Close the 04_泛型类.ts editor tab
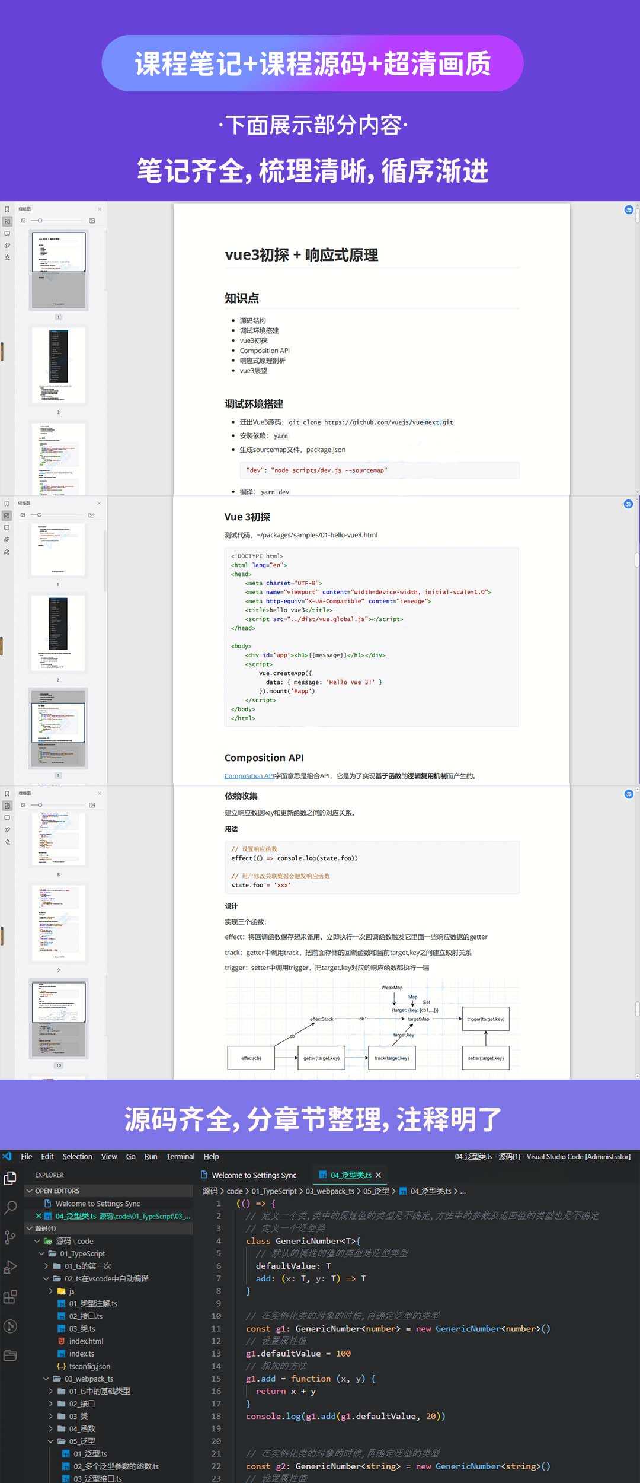 pos(378,1175)
